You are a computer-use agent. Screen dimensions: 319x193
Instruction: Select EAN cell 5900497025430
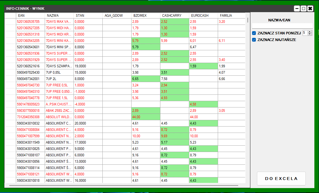pyautogui.click(x=30, y=72)
